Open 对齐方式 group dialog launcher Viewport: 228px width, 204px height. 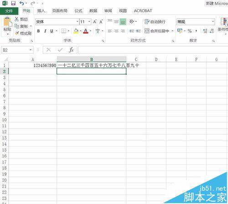(173, 41)
